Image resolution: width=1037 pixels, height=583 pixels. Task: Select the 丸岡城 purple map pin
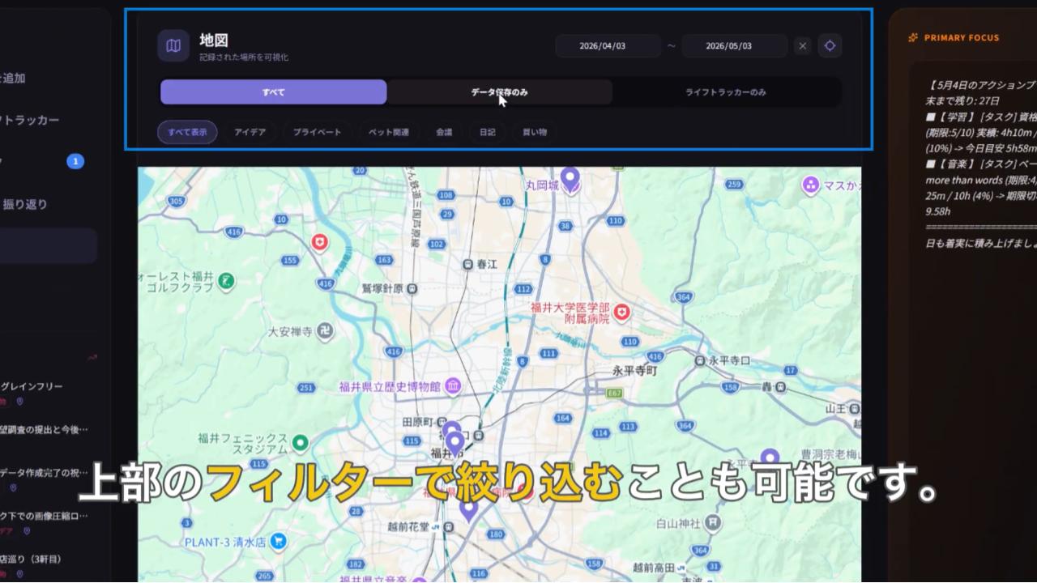[x=570, y=180]
